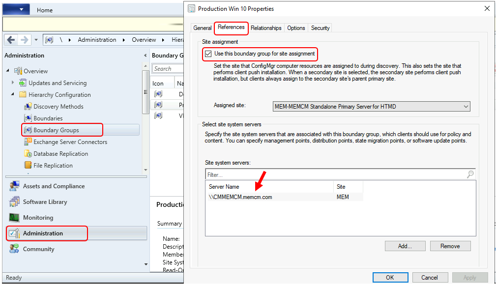The image size is (496, 287).
Task: Open the navigation history dropdown arrow
Action: click(36, 40)
